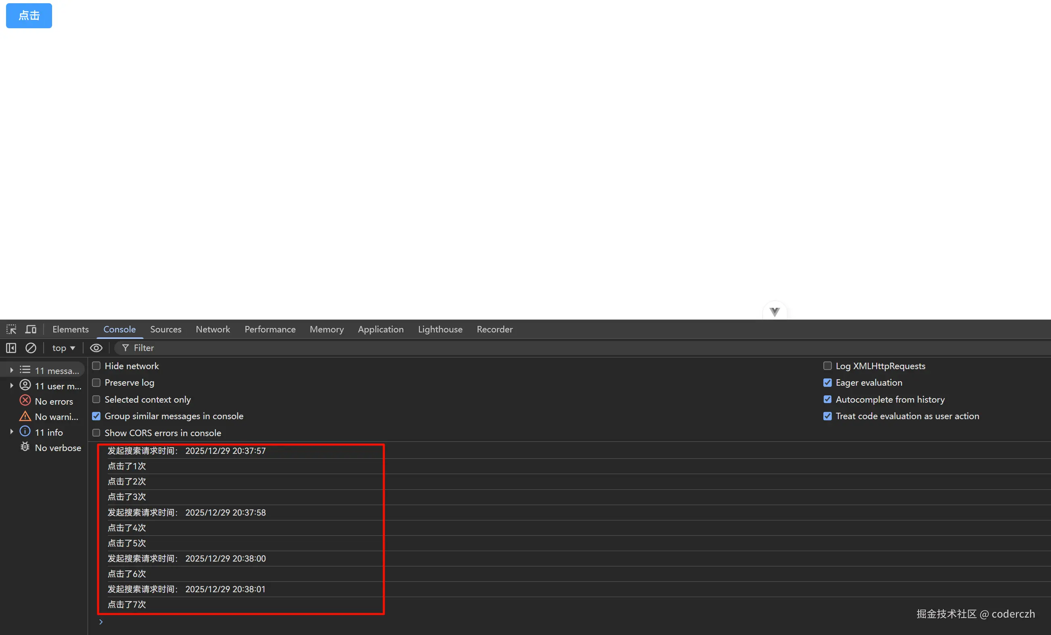Clear the console with the ban icon
The width and height of the screenshot is (1051, 635).
point(31,348)
